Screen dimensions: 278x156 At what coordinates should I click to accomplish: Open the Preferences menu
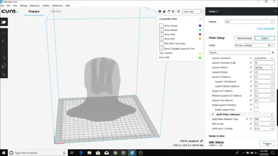58,5
